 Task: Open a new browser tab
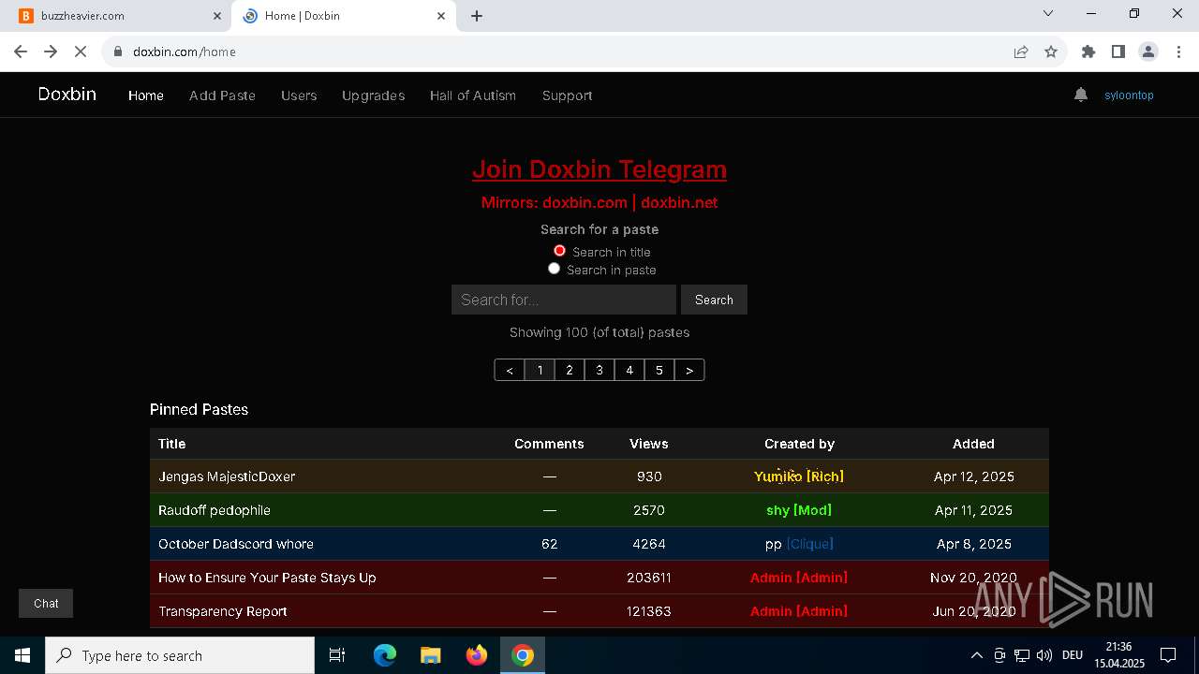point(477,16)
